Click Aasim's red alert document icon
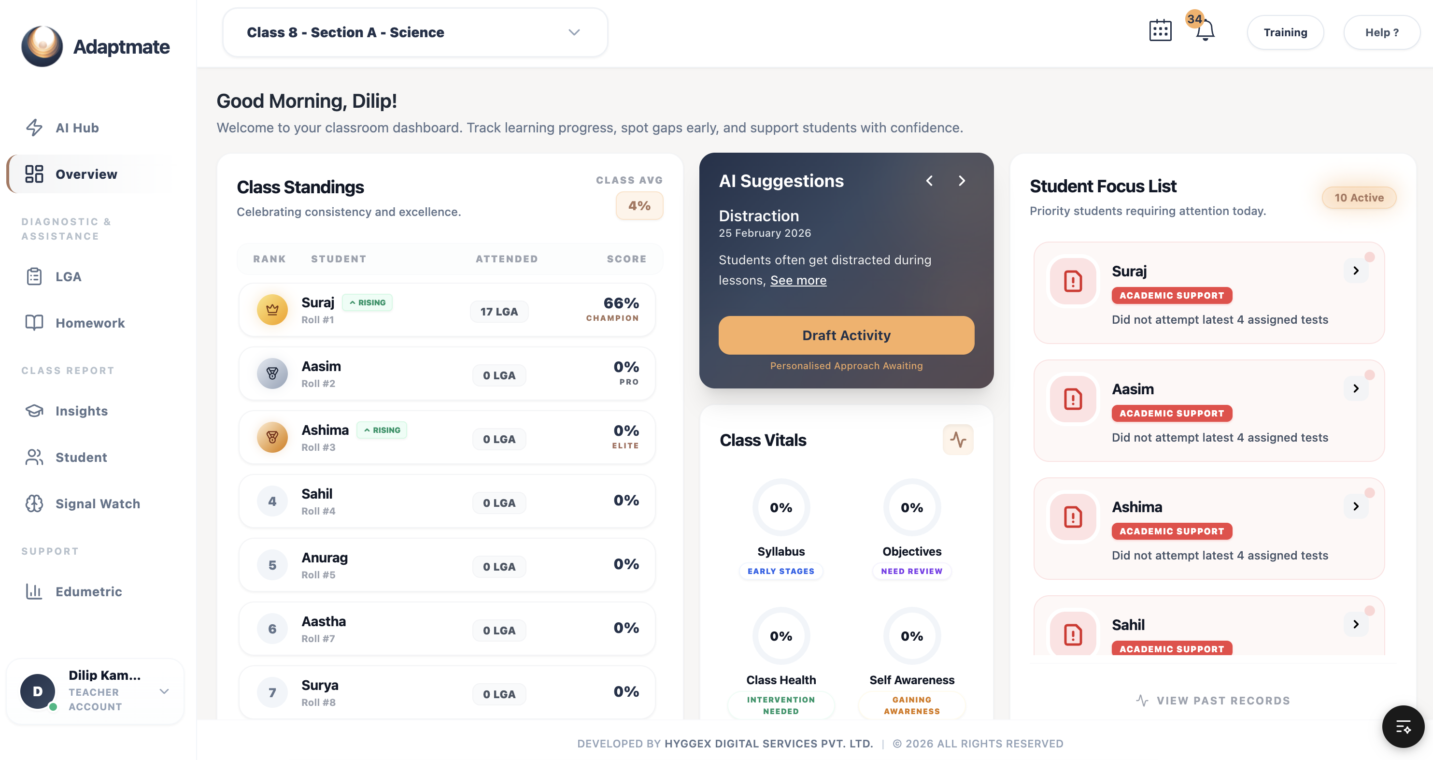Image resolution: width=1433 pixels, height=760 pixels. click(x=1073, y=399)
